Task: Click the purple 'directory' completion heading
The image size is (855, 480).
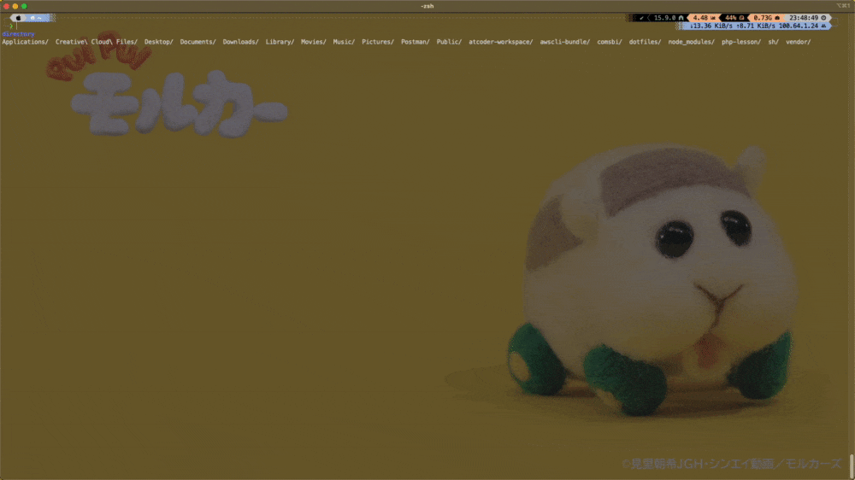Action: pyautogui.click(x=18, y=34)
